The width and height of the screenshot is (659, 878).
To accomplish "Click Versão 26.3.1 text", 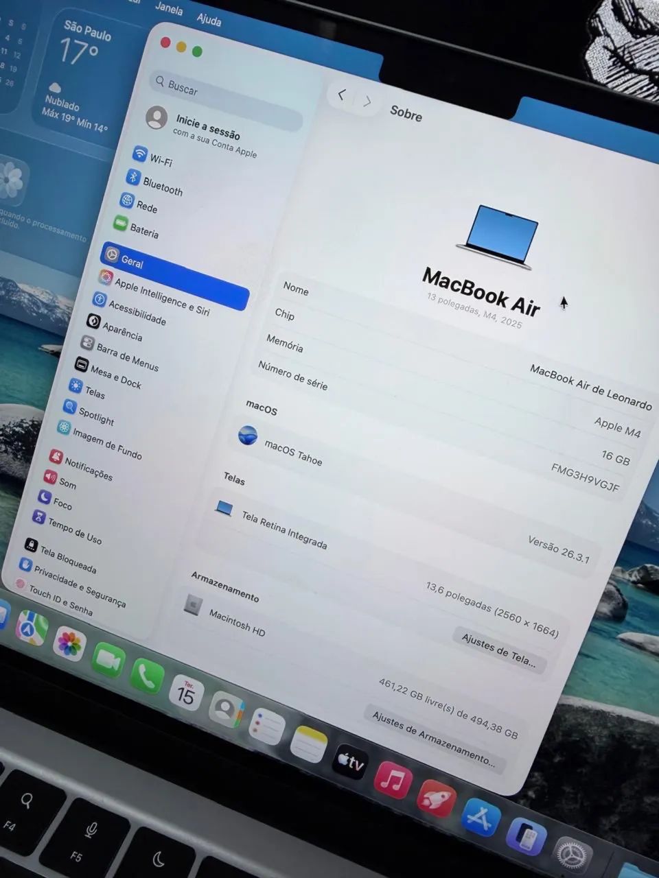I will (x=559, y=549).
